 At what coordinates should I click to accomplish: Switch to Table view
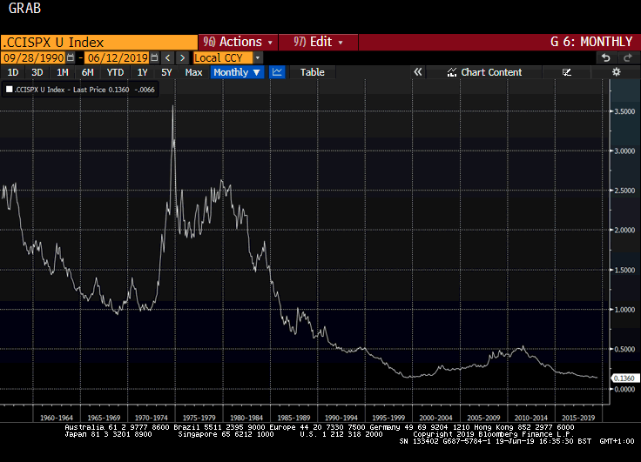coord(312,72)
